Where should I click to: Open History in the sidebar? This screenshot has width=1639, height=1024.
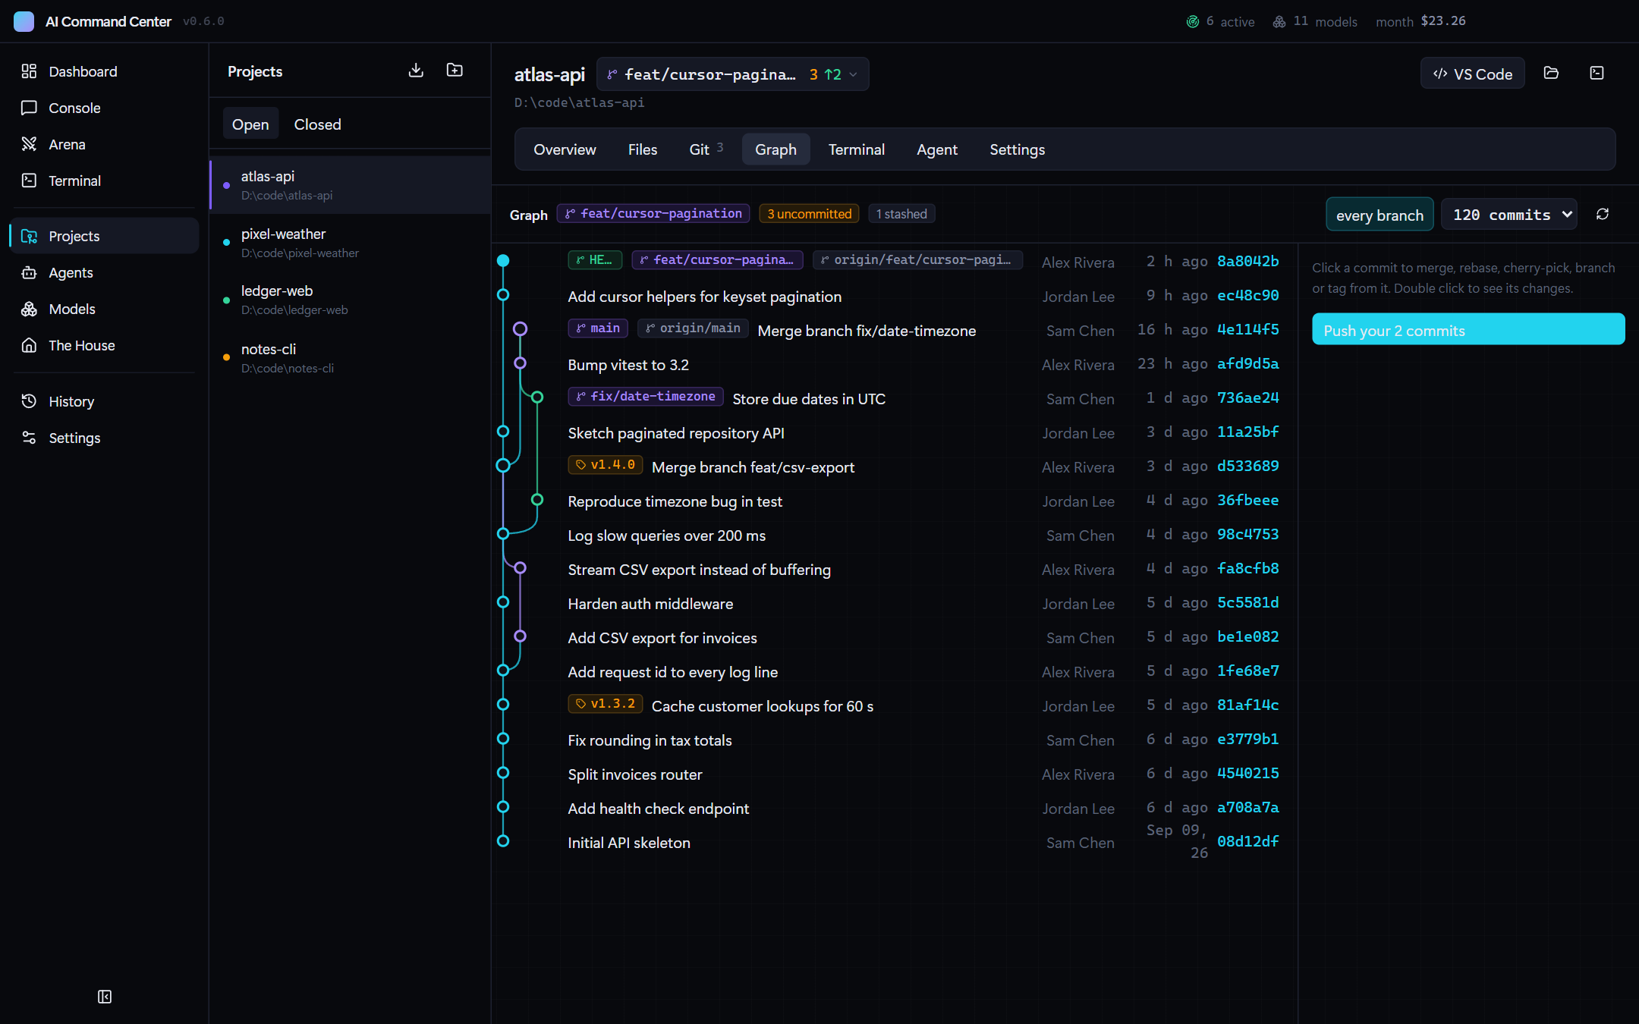click(105, 401)
